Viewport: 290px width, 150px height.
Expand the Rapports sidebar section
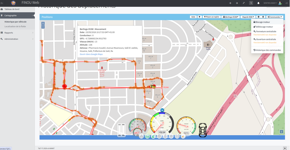17,33
